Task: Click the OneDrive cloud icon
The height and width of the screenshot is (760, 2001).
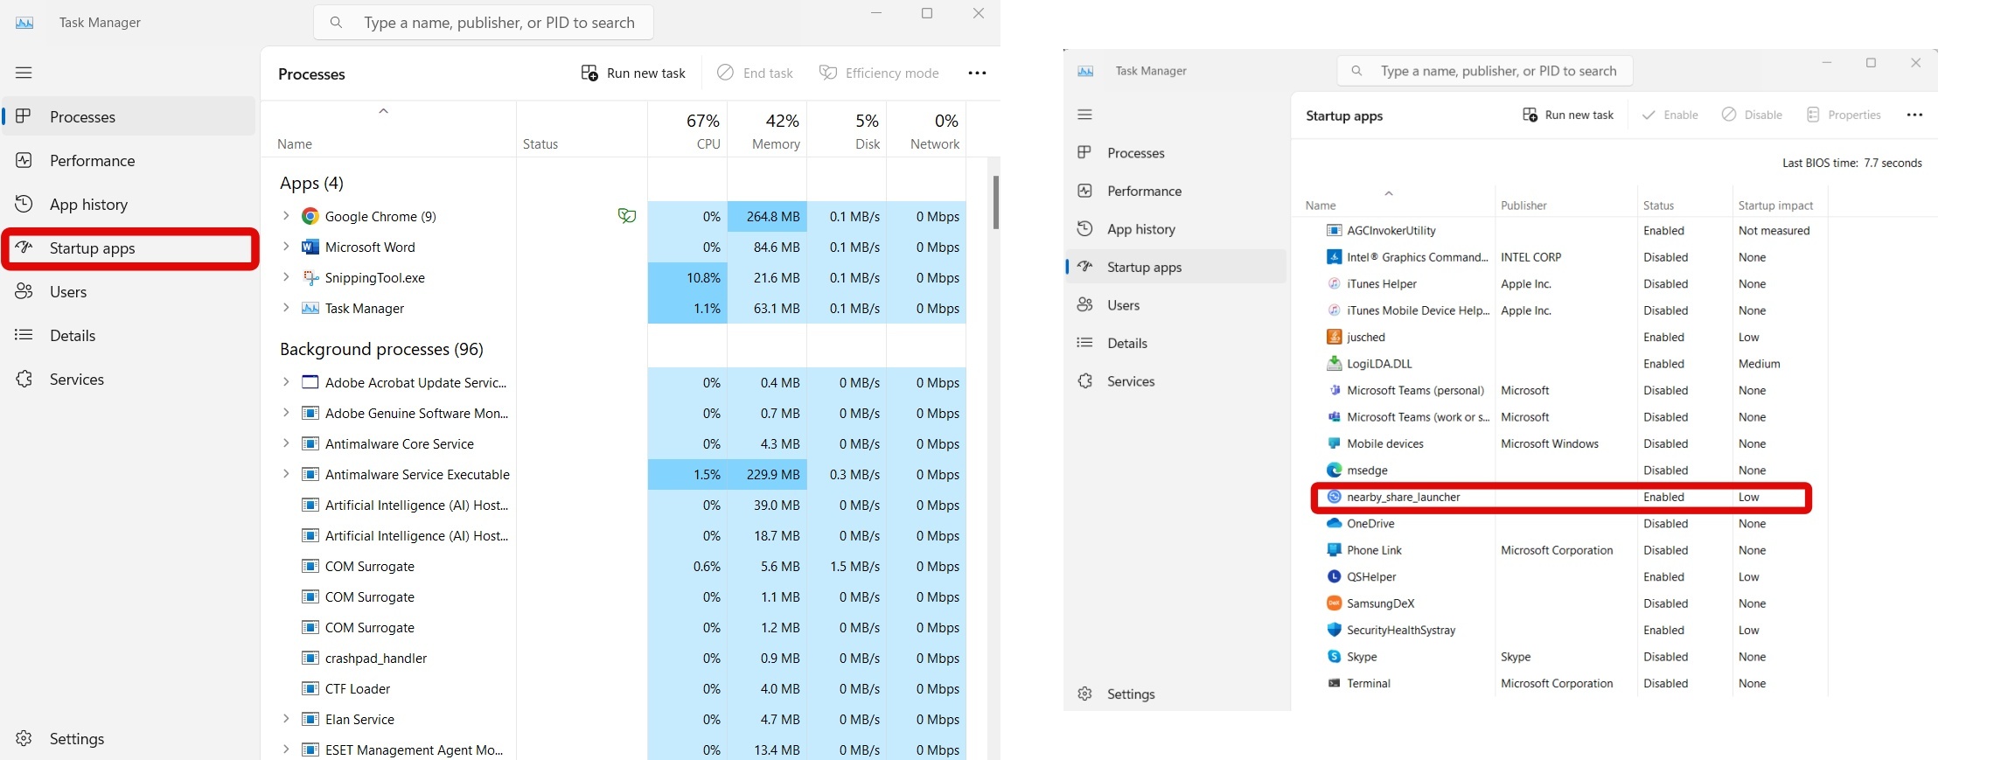Action: (1334, 523)
